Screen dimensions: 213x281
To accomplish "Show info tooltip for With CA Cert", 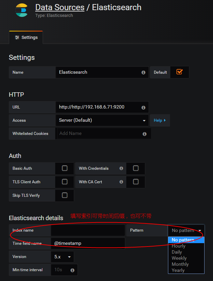I will pyautogui.click(x=121, y=182).
